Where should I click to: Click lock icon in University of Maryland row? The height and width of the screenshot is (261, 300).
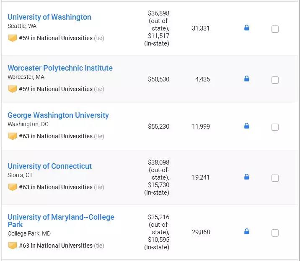[x=246, y=232]
